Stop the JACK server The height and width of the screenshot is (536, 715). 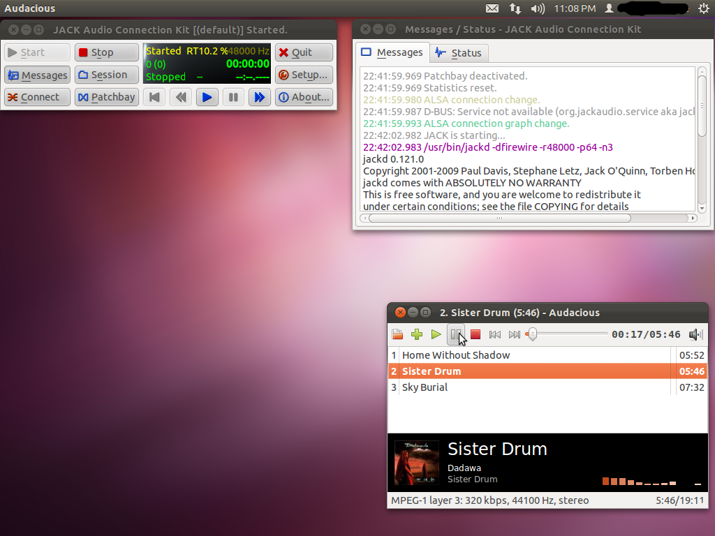(x=107, y=52)
